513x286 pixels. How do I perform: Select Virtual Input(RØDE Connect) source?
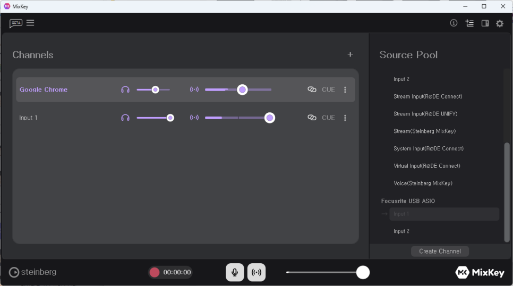click(x=426, y=166)
